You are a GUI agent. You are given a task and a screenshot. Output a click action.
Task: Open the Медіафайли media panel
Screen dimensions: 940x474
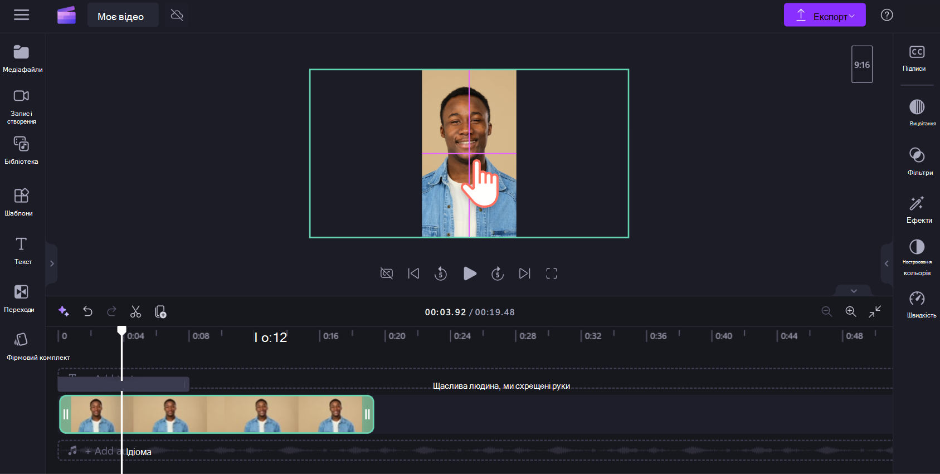point(22,58)
